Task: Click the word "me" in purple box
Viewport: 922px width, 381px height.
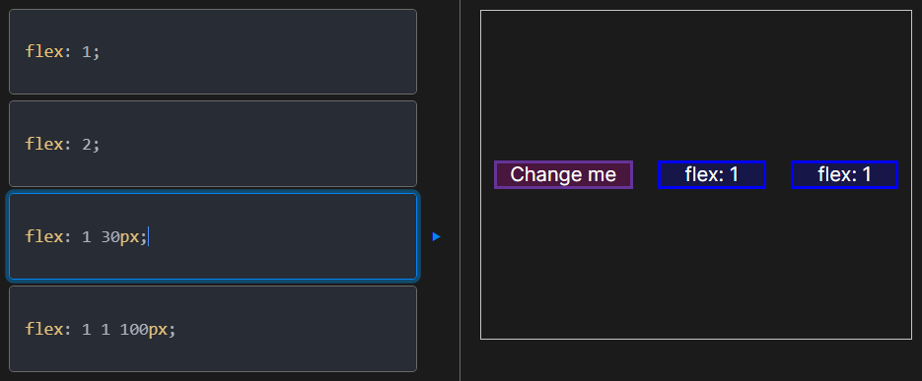Action: click(603, 174)
